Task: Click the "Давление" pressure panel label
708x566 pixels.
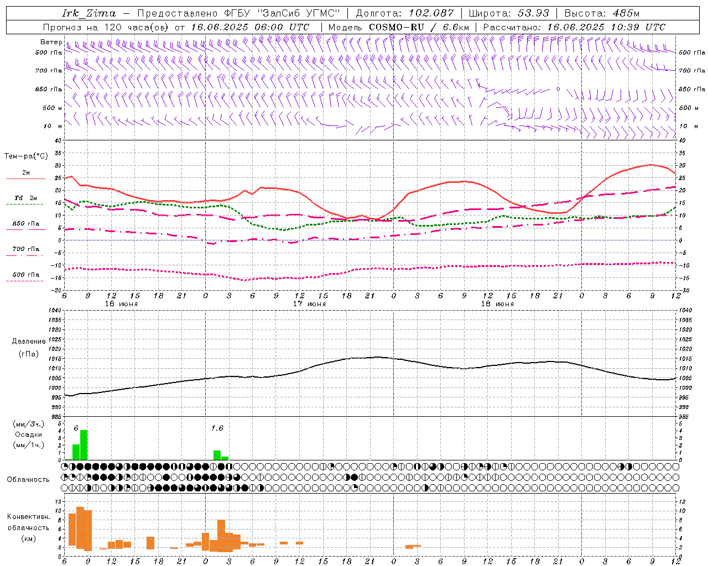Action: (29, 342)
